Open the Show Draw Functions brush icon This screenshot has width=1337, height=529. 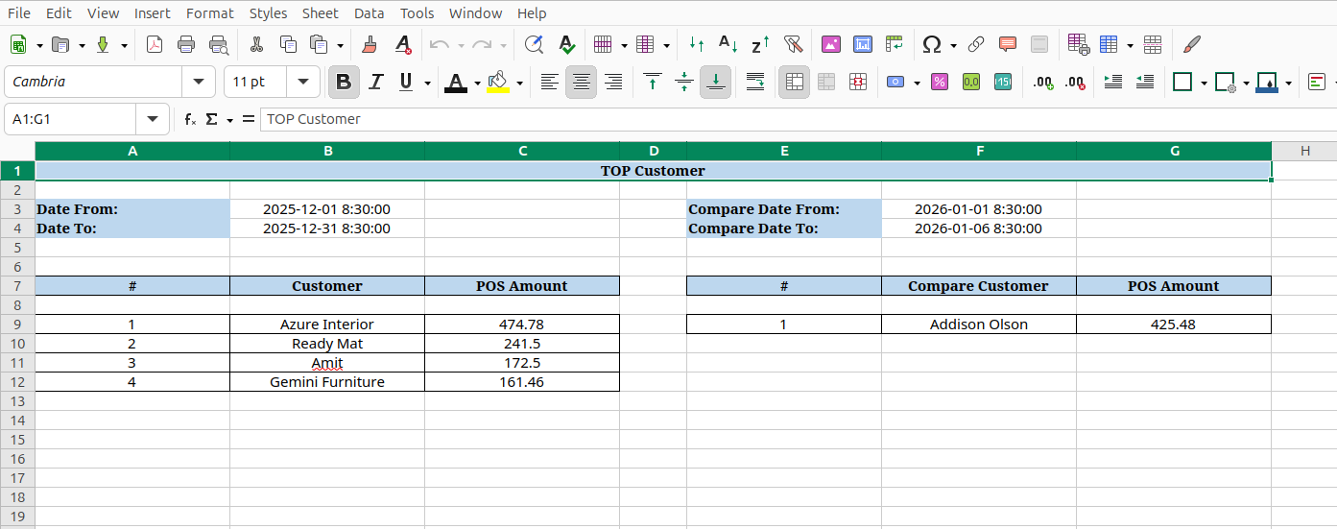1192,44
